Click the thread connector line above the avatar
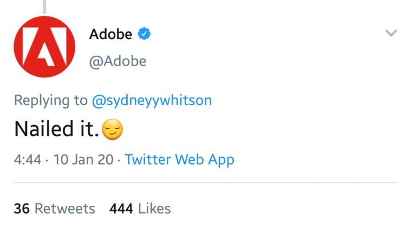Image resolution: width=411 pixels, height=228 pixels. click(x=44, y=6)
